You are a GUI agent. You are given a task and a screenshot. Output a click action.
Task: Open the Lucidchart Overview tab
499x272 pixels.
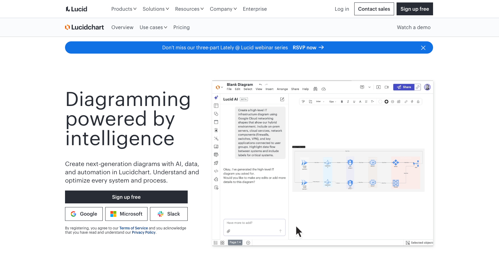(122, 27)
